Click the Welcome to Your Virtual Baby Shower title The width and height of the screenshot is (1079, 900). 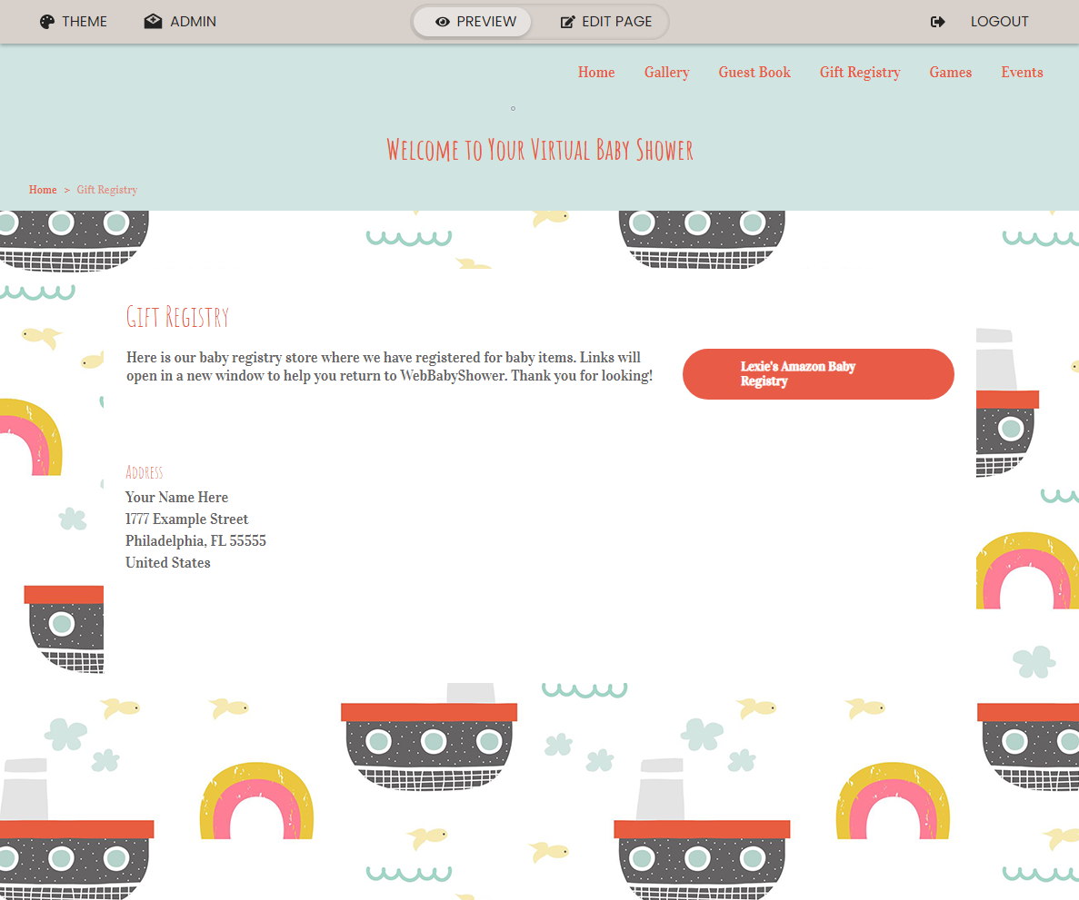540,150
